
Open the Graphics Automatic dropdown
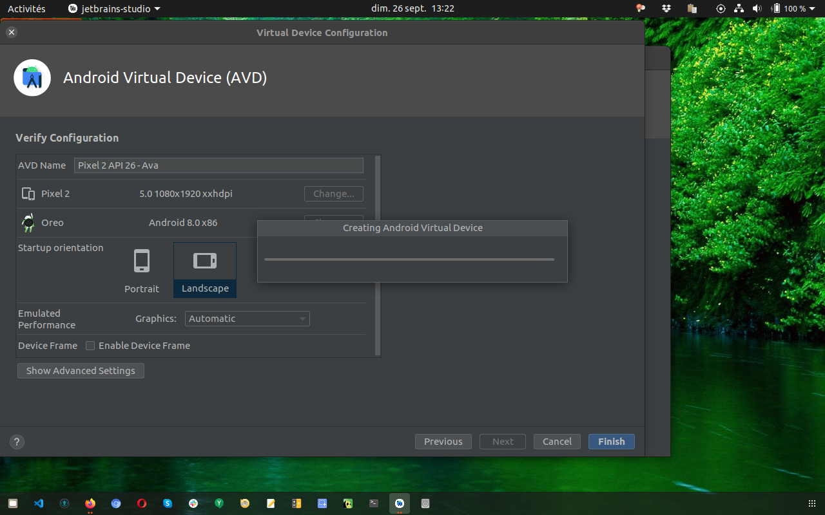pyautogui.click(x=247, y=319)
